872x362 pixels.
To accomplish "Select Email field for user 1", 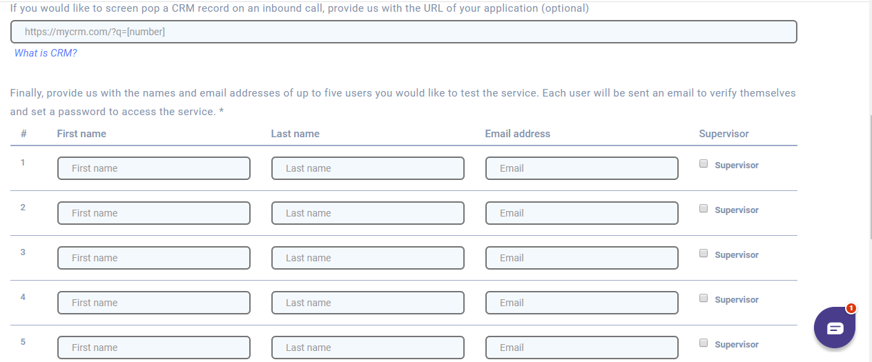I will tap(582, 168).
